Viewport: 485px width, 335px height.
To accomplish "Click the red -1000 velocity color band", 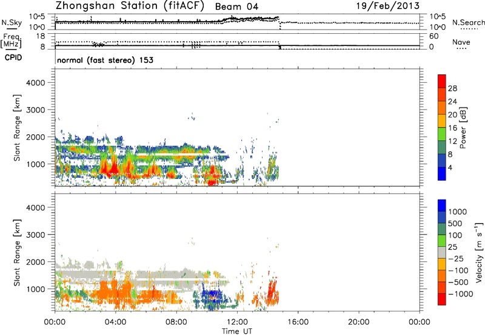I will [442, 299].
